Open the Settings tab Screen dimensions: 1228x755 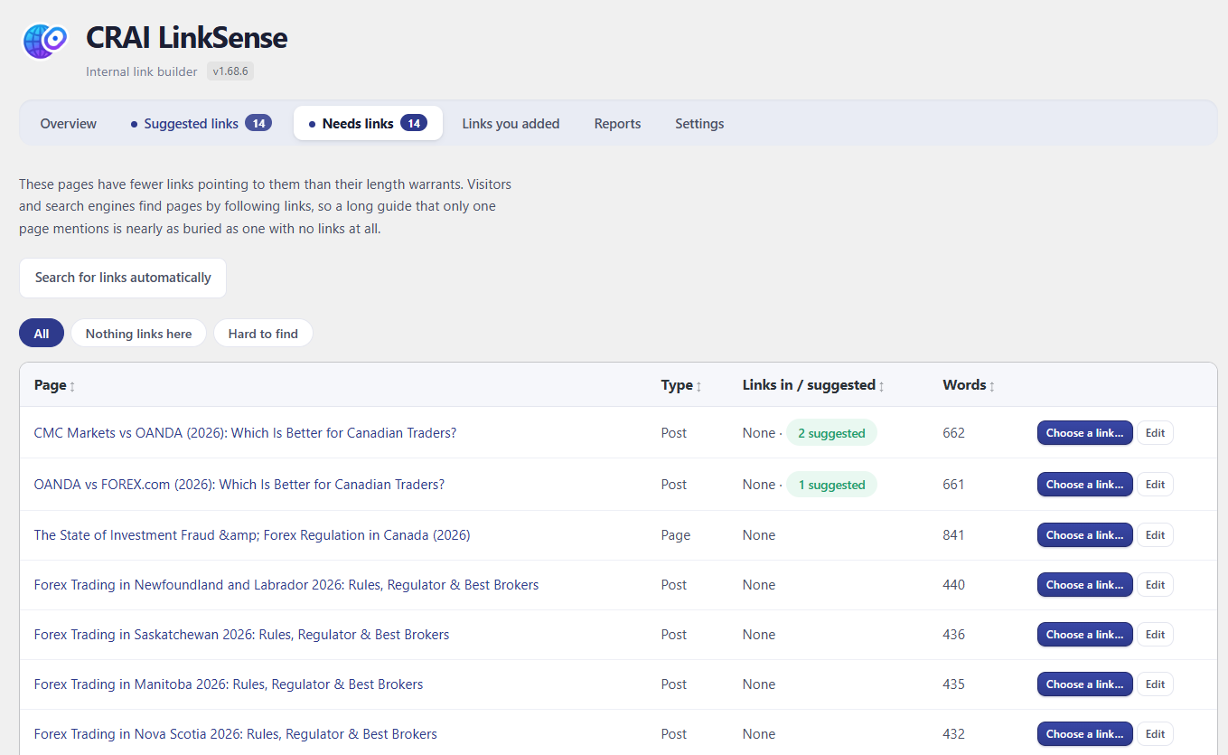click(x=699, y=124)
